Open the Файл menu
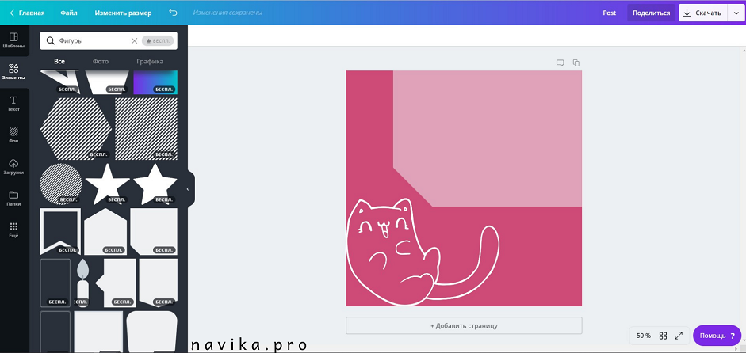This screenshot has width=746, height=353. pos(69,13)
